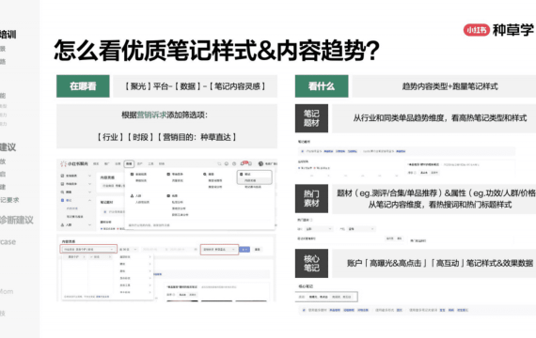Select the blue 笔记 icon in the sidebar
Screen dimensions: 536x338
coord(63,200)
